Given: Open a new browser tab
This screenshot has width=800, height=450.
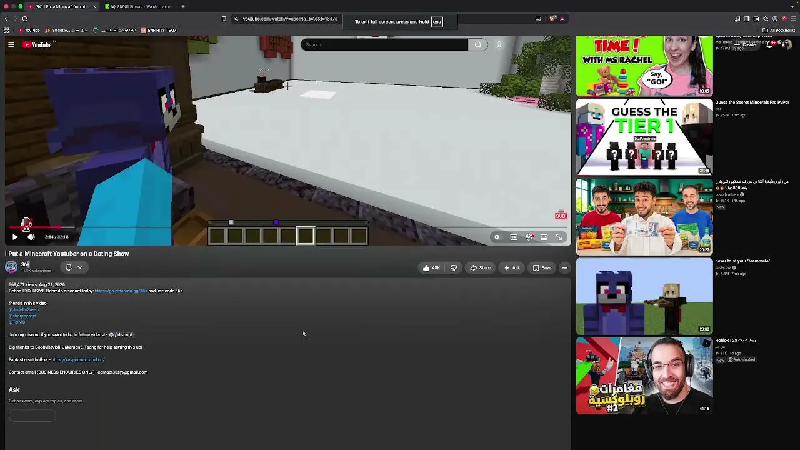Looking at the screenshot, I should tap(182, 6).
